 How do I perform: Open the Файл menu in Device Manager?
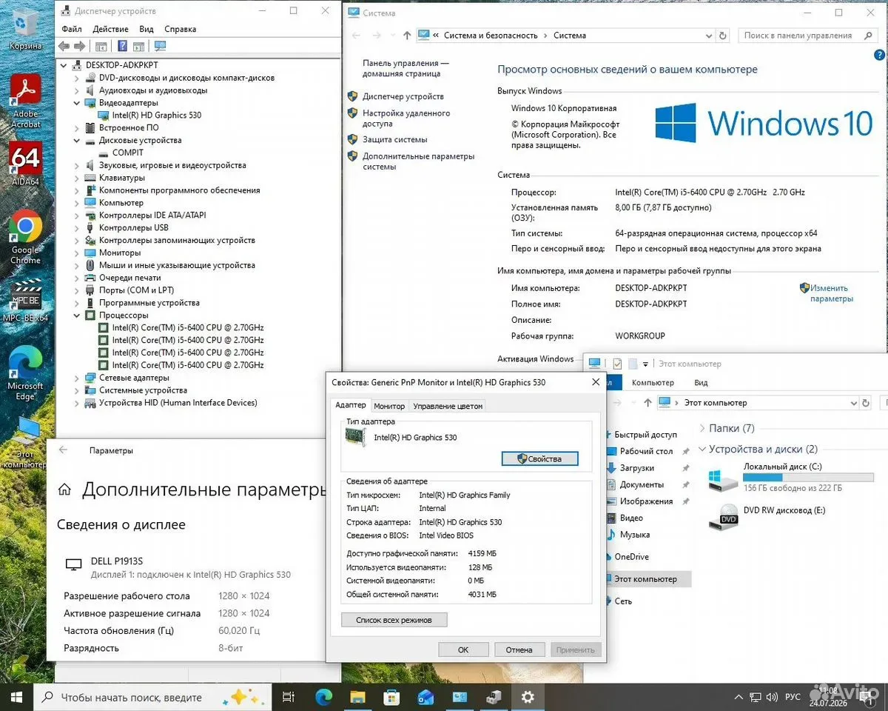click(72, 29)
